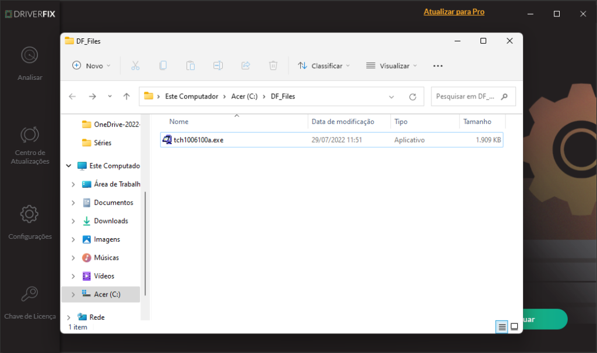
Task: Switch to large thumbnails view
Action: click(514, 327)
